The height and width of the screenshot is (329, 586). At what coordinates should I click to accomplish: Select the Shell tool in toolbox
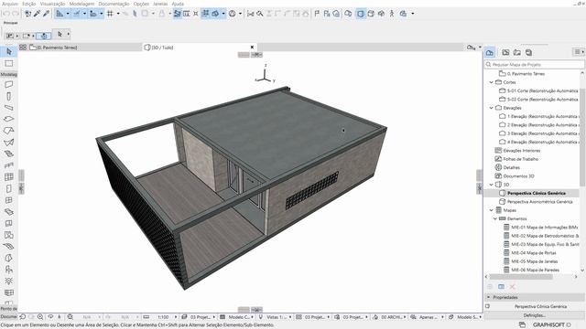click(x=9, y=143)
